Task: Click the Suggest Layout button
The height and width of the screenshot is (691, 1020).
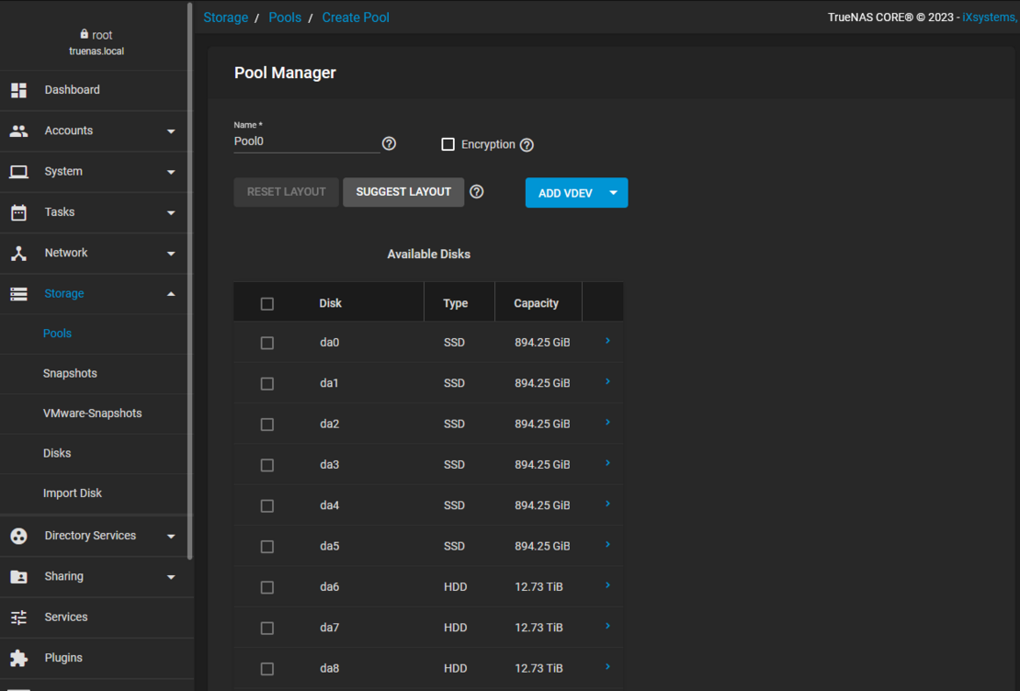Action: 403,192
